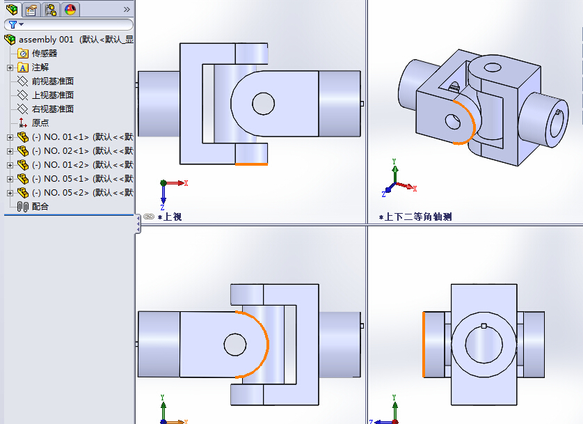This screenshot has width=583, height=424.
Task: Click the NO. 05<1> part icon
Action: pyautogui.click(x=23, y=178)
